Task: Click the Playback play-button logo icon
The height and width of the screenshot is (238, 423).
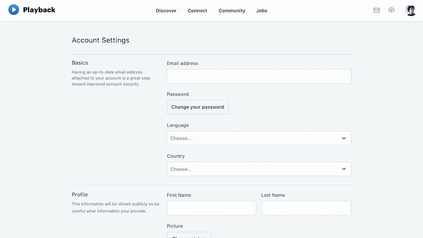Action: (x=14, y=10)
